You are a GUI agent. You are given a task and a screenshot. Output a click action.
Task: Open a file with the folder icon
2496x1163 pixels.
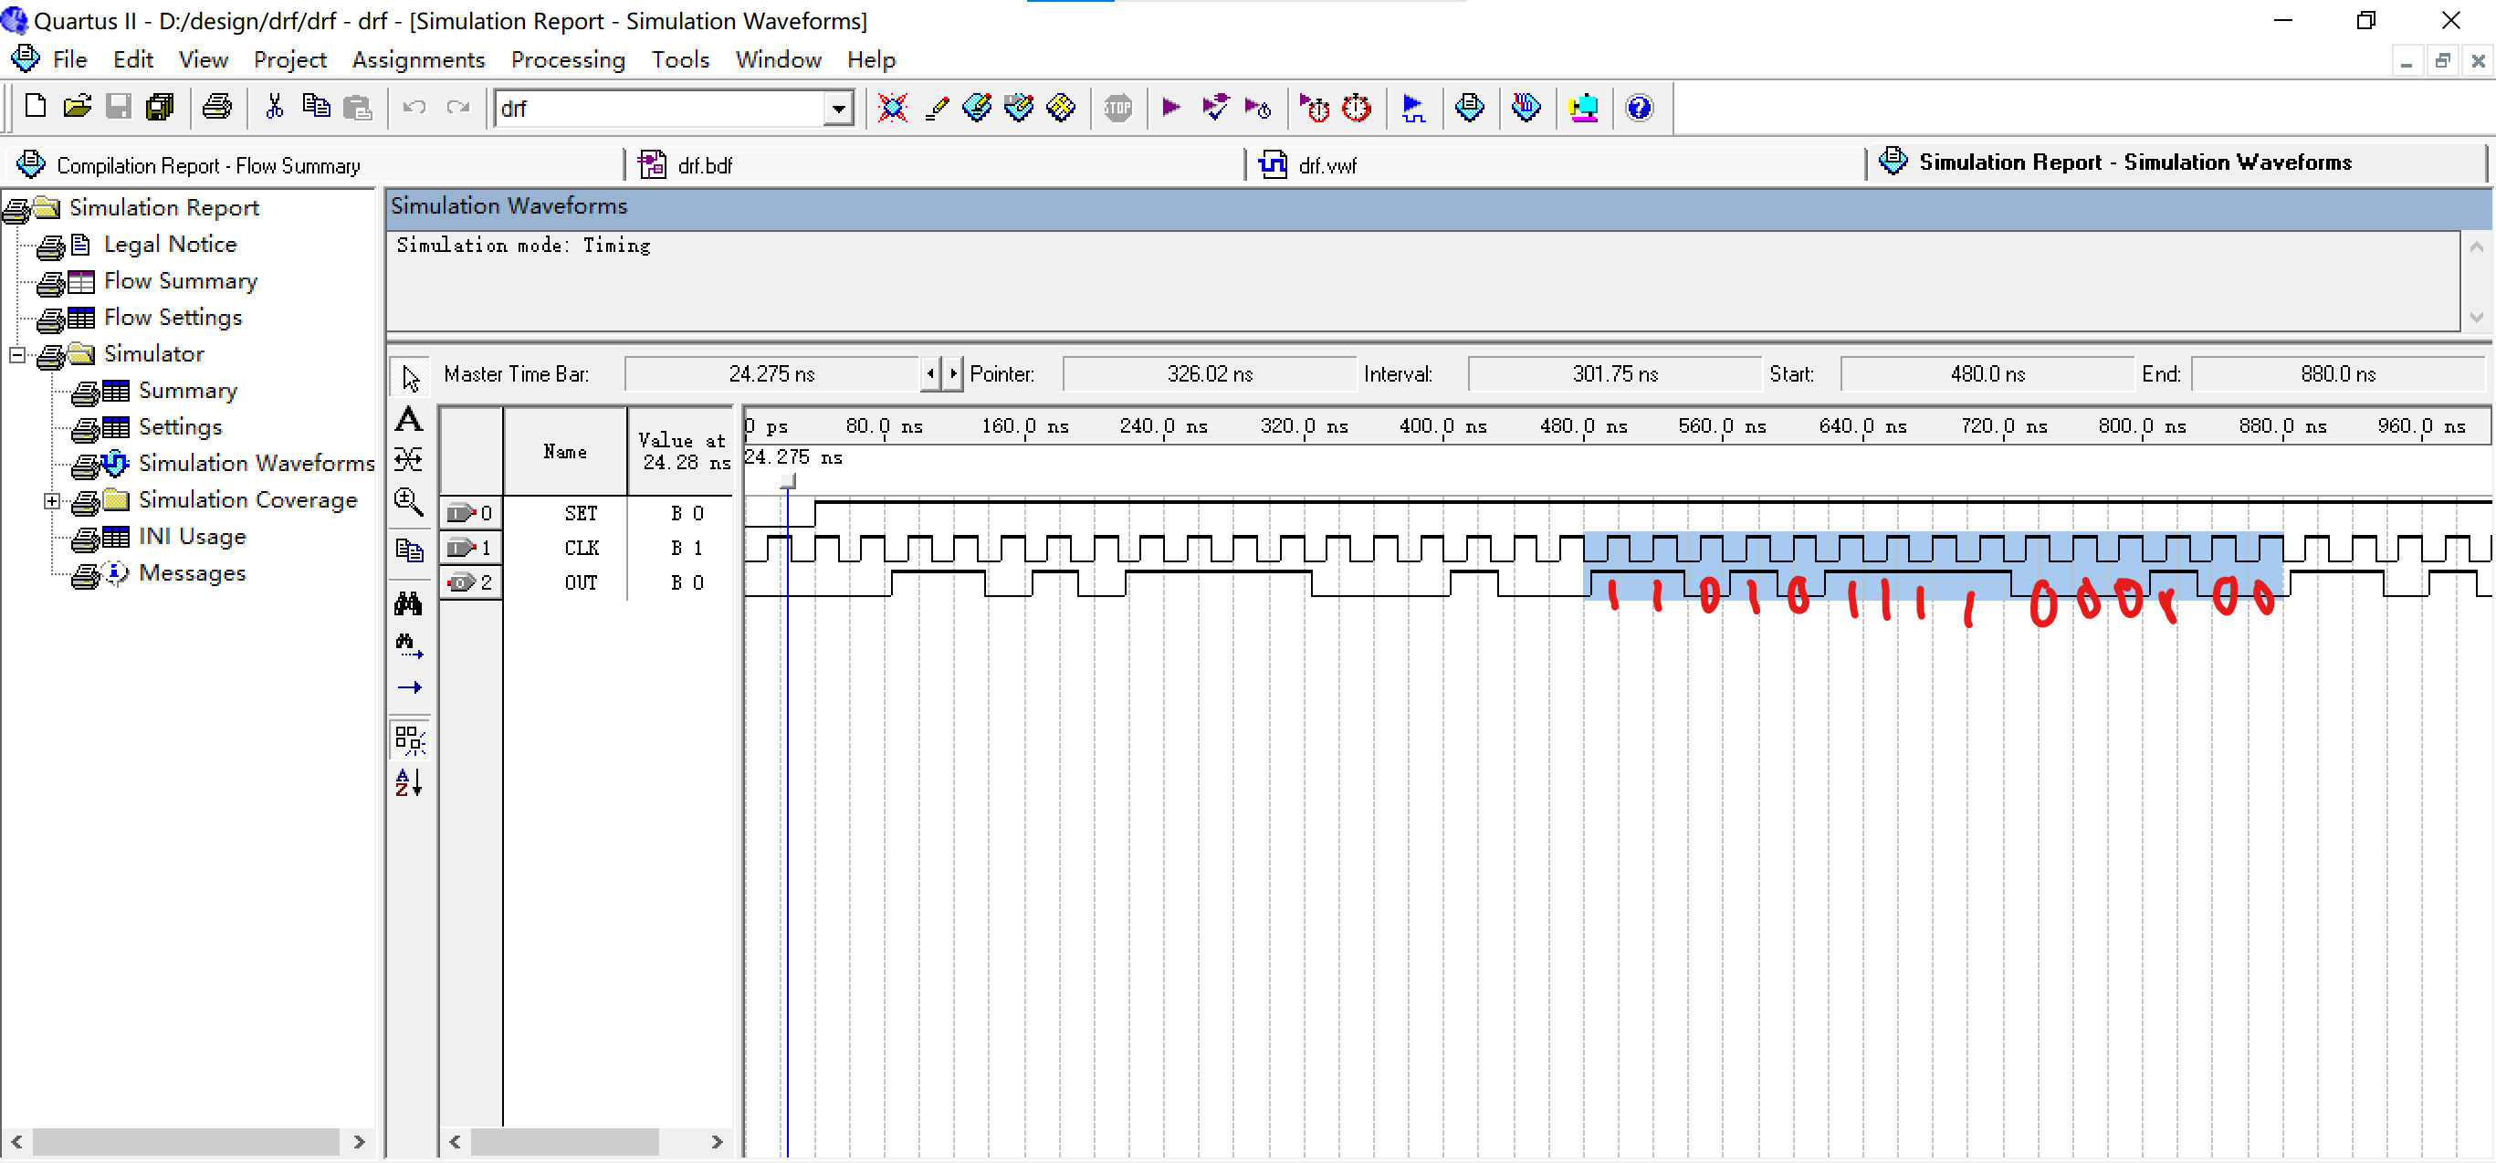pyautogui.click(x=77, y=108)
